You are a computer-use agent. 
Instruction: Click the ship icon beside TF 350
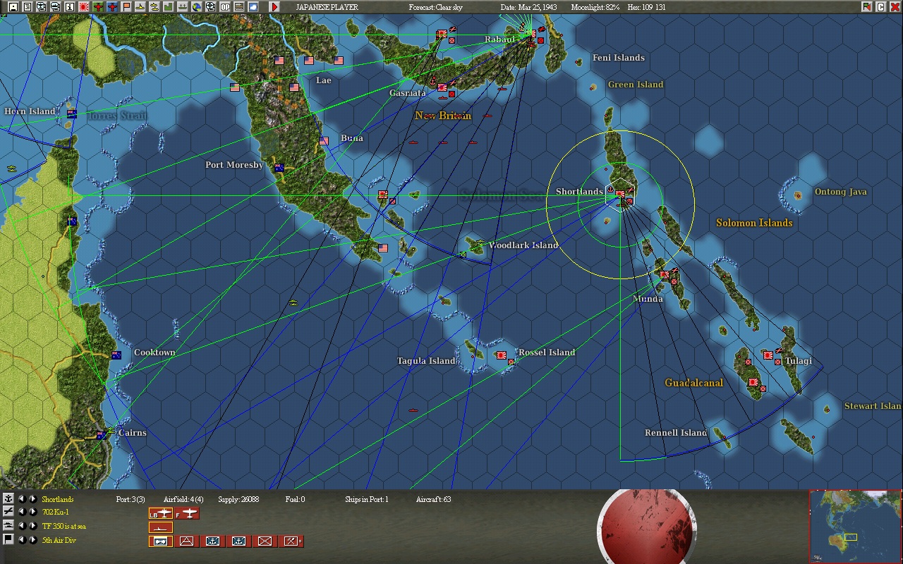pos(8,526)
